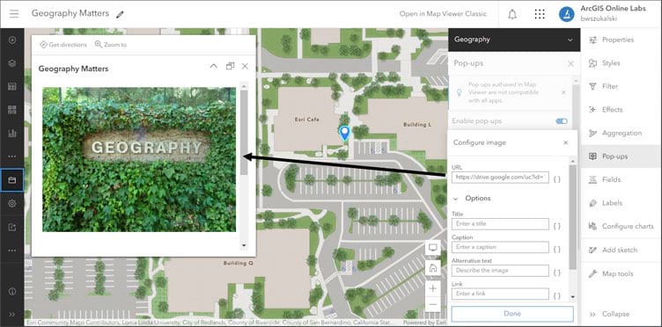Click the Share map icon
This screenshot has width=662, height=327.
(12, 227)
